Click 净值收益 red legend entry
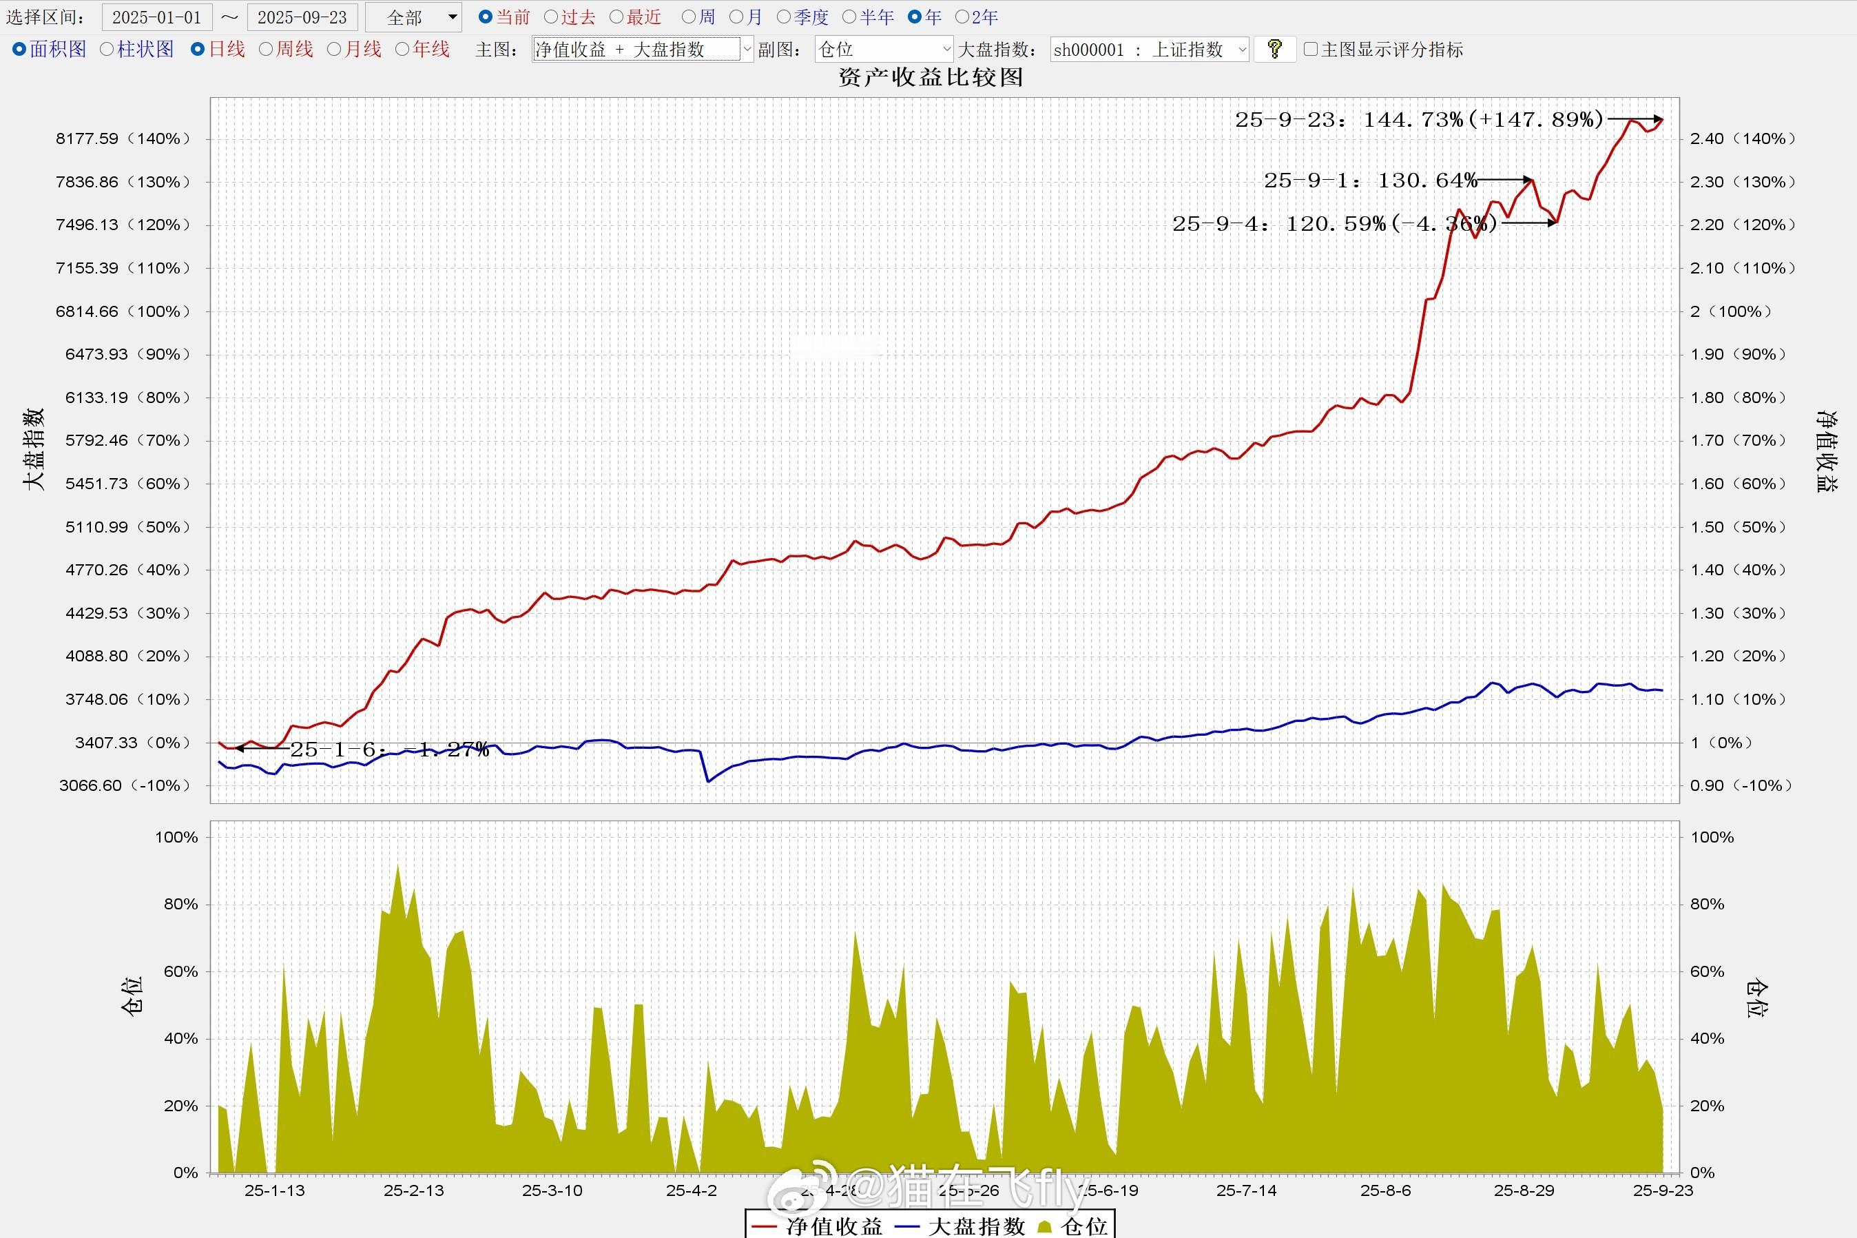Image resolution: width=1857 pixels, height=1238 pixels. [x=817, y=1226]
